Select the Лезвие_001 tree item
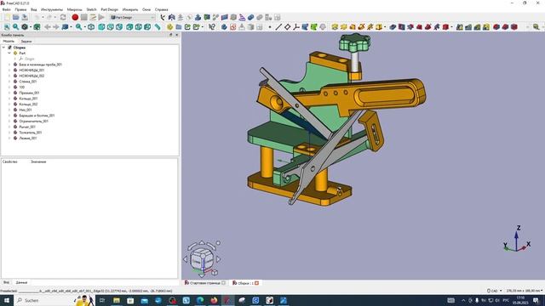 click(x=28, y=138)
